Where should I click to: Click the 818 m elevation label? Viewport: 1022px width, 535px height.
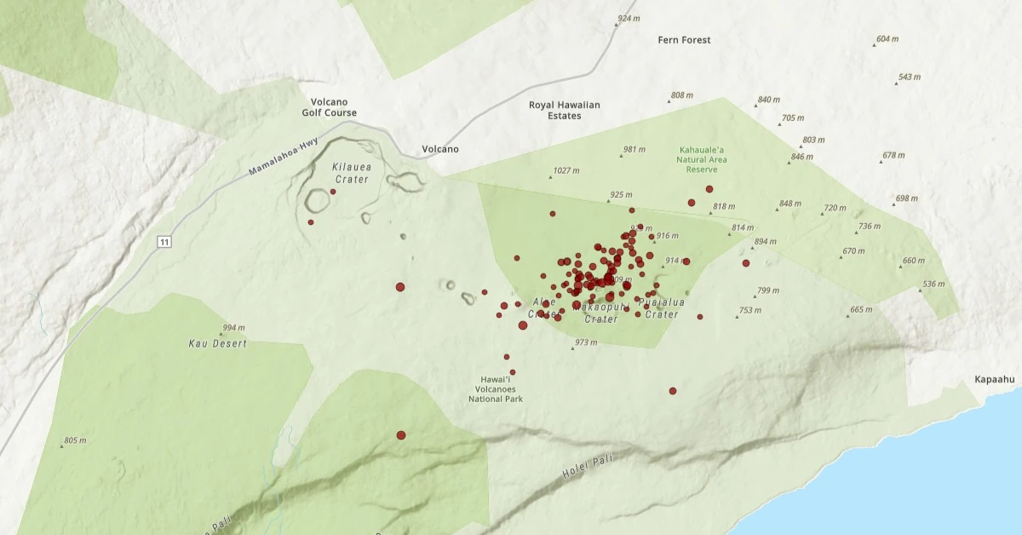pos(724,207)
